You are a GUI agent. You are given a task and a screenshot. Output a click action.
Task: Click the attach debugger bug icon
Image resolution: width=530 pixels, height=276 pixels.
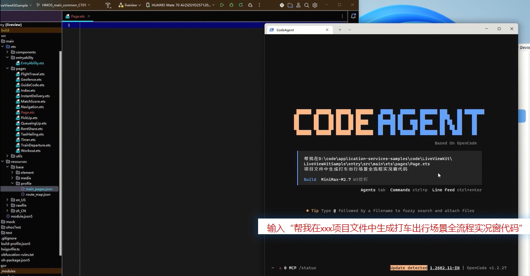click(250, 5)
